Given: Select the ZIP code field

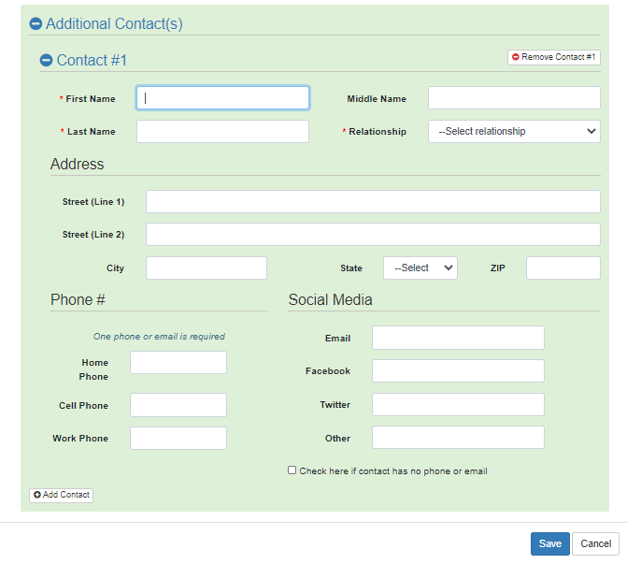Looking at the screenshot, I should coord(563,268).
